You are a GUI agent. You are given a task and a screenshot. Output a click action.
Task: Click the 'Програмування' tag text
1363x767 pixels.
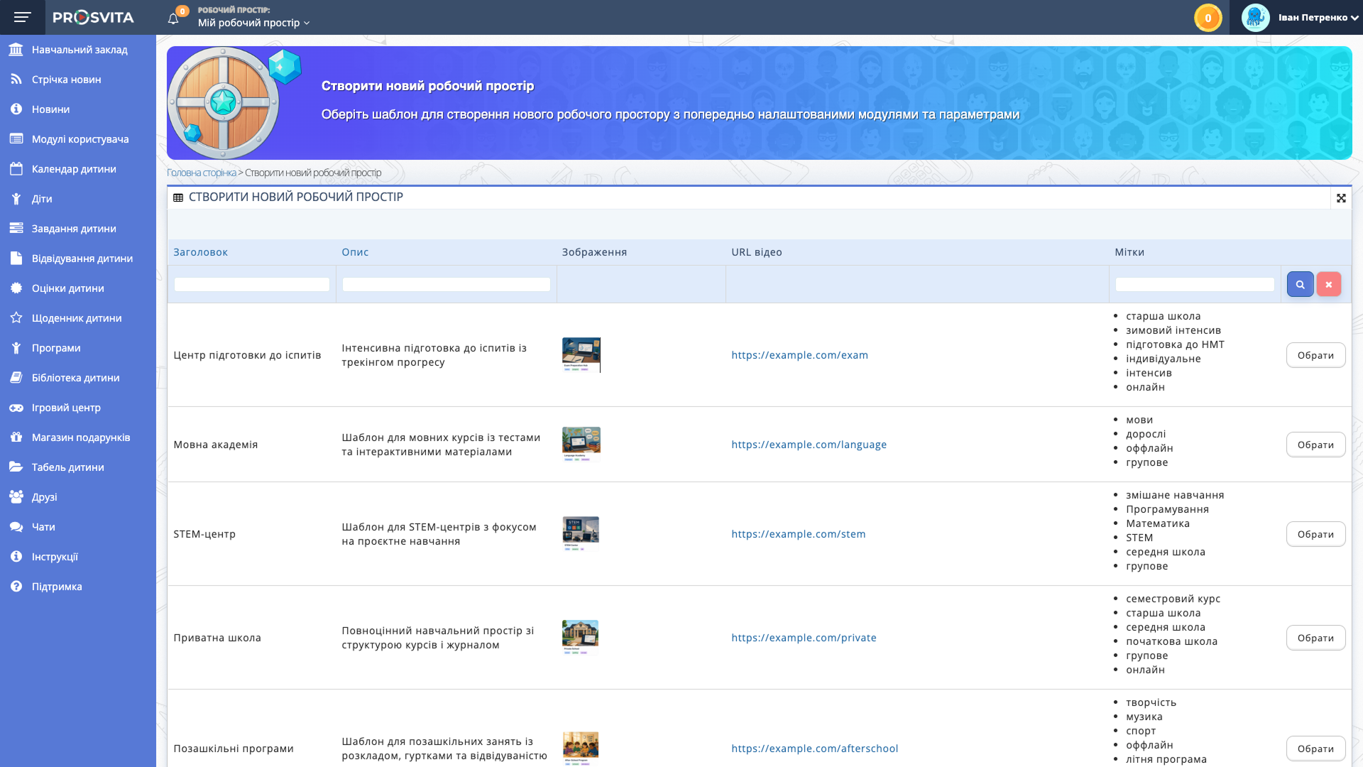(x=1167, y=509)
